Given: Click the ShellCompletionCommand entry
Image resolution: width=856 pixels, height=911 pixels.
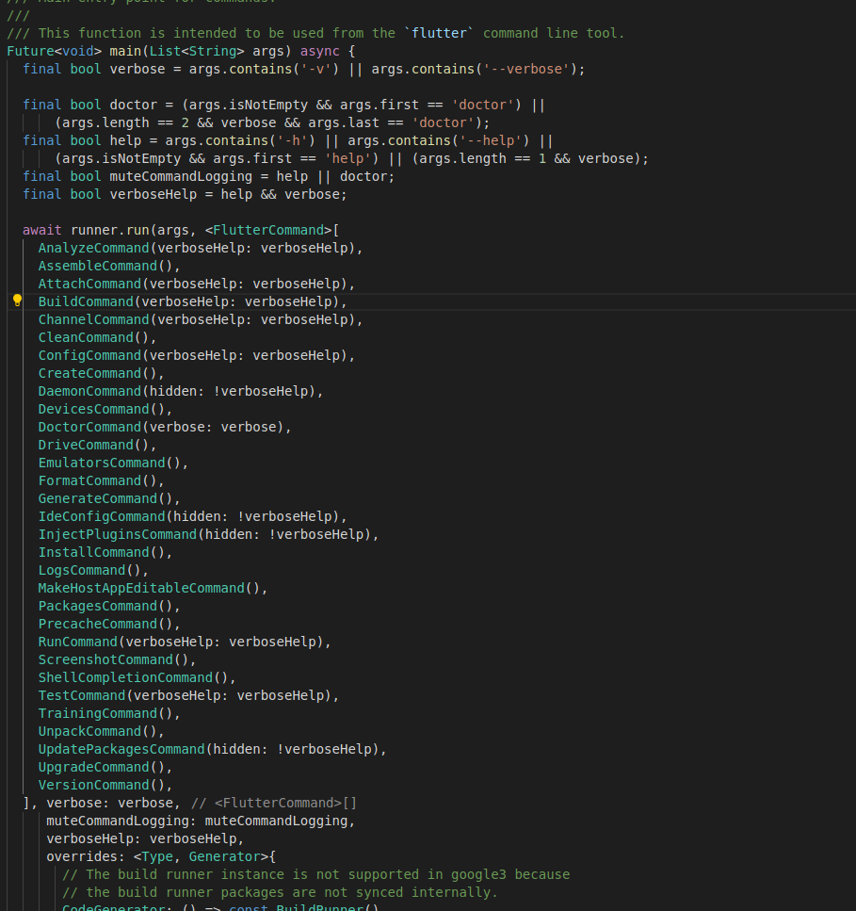Looking at the screenshot, I should tap(137, 677).
